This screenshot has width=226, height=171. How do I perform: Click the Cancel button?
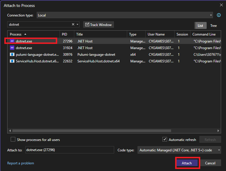210,163
